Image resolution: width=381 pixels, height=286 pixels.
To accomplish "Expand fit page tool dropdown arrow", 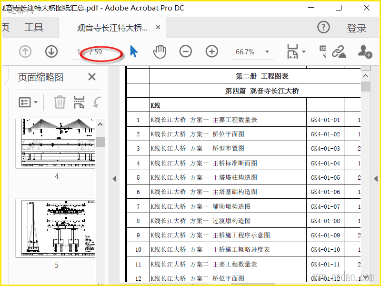I will click(x=303, y=51).
